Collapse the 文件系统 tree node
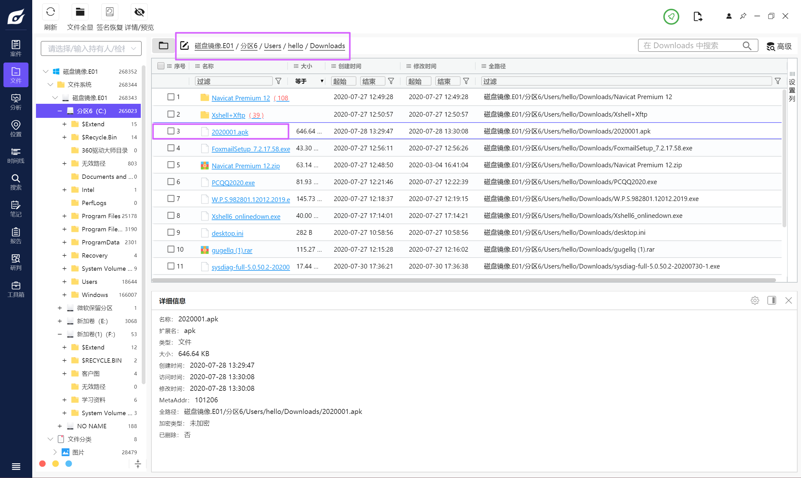The height and width of the screenshot is (478, 801). coord(50,84)
